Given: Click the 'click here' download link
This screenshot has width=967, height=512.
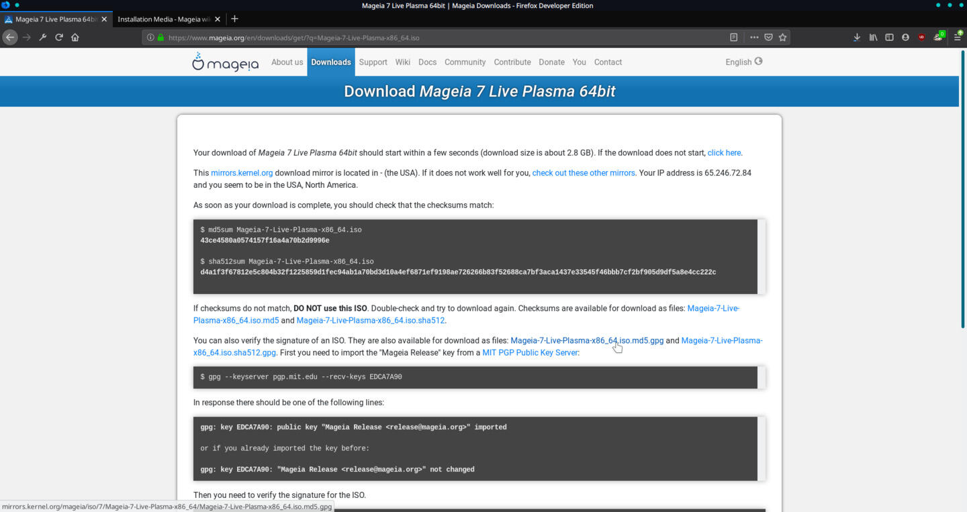Looking at the screenshot, I should coord(724,153).
